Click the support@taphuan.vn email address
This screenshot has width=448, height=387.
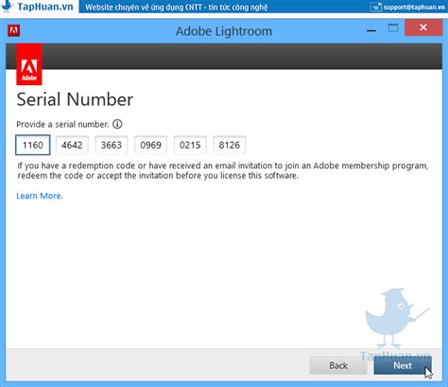414,7
